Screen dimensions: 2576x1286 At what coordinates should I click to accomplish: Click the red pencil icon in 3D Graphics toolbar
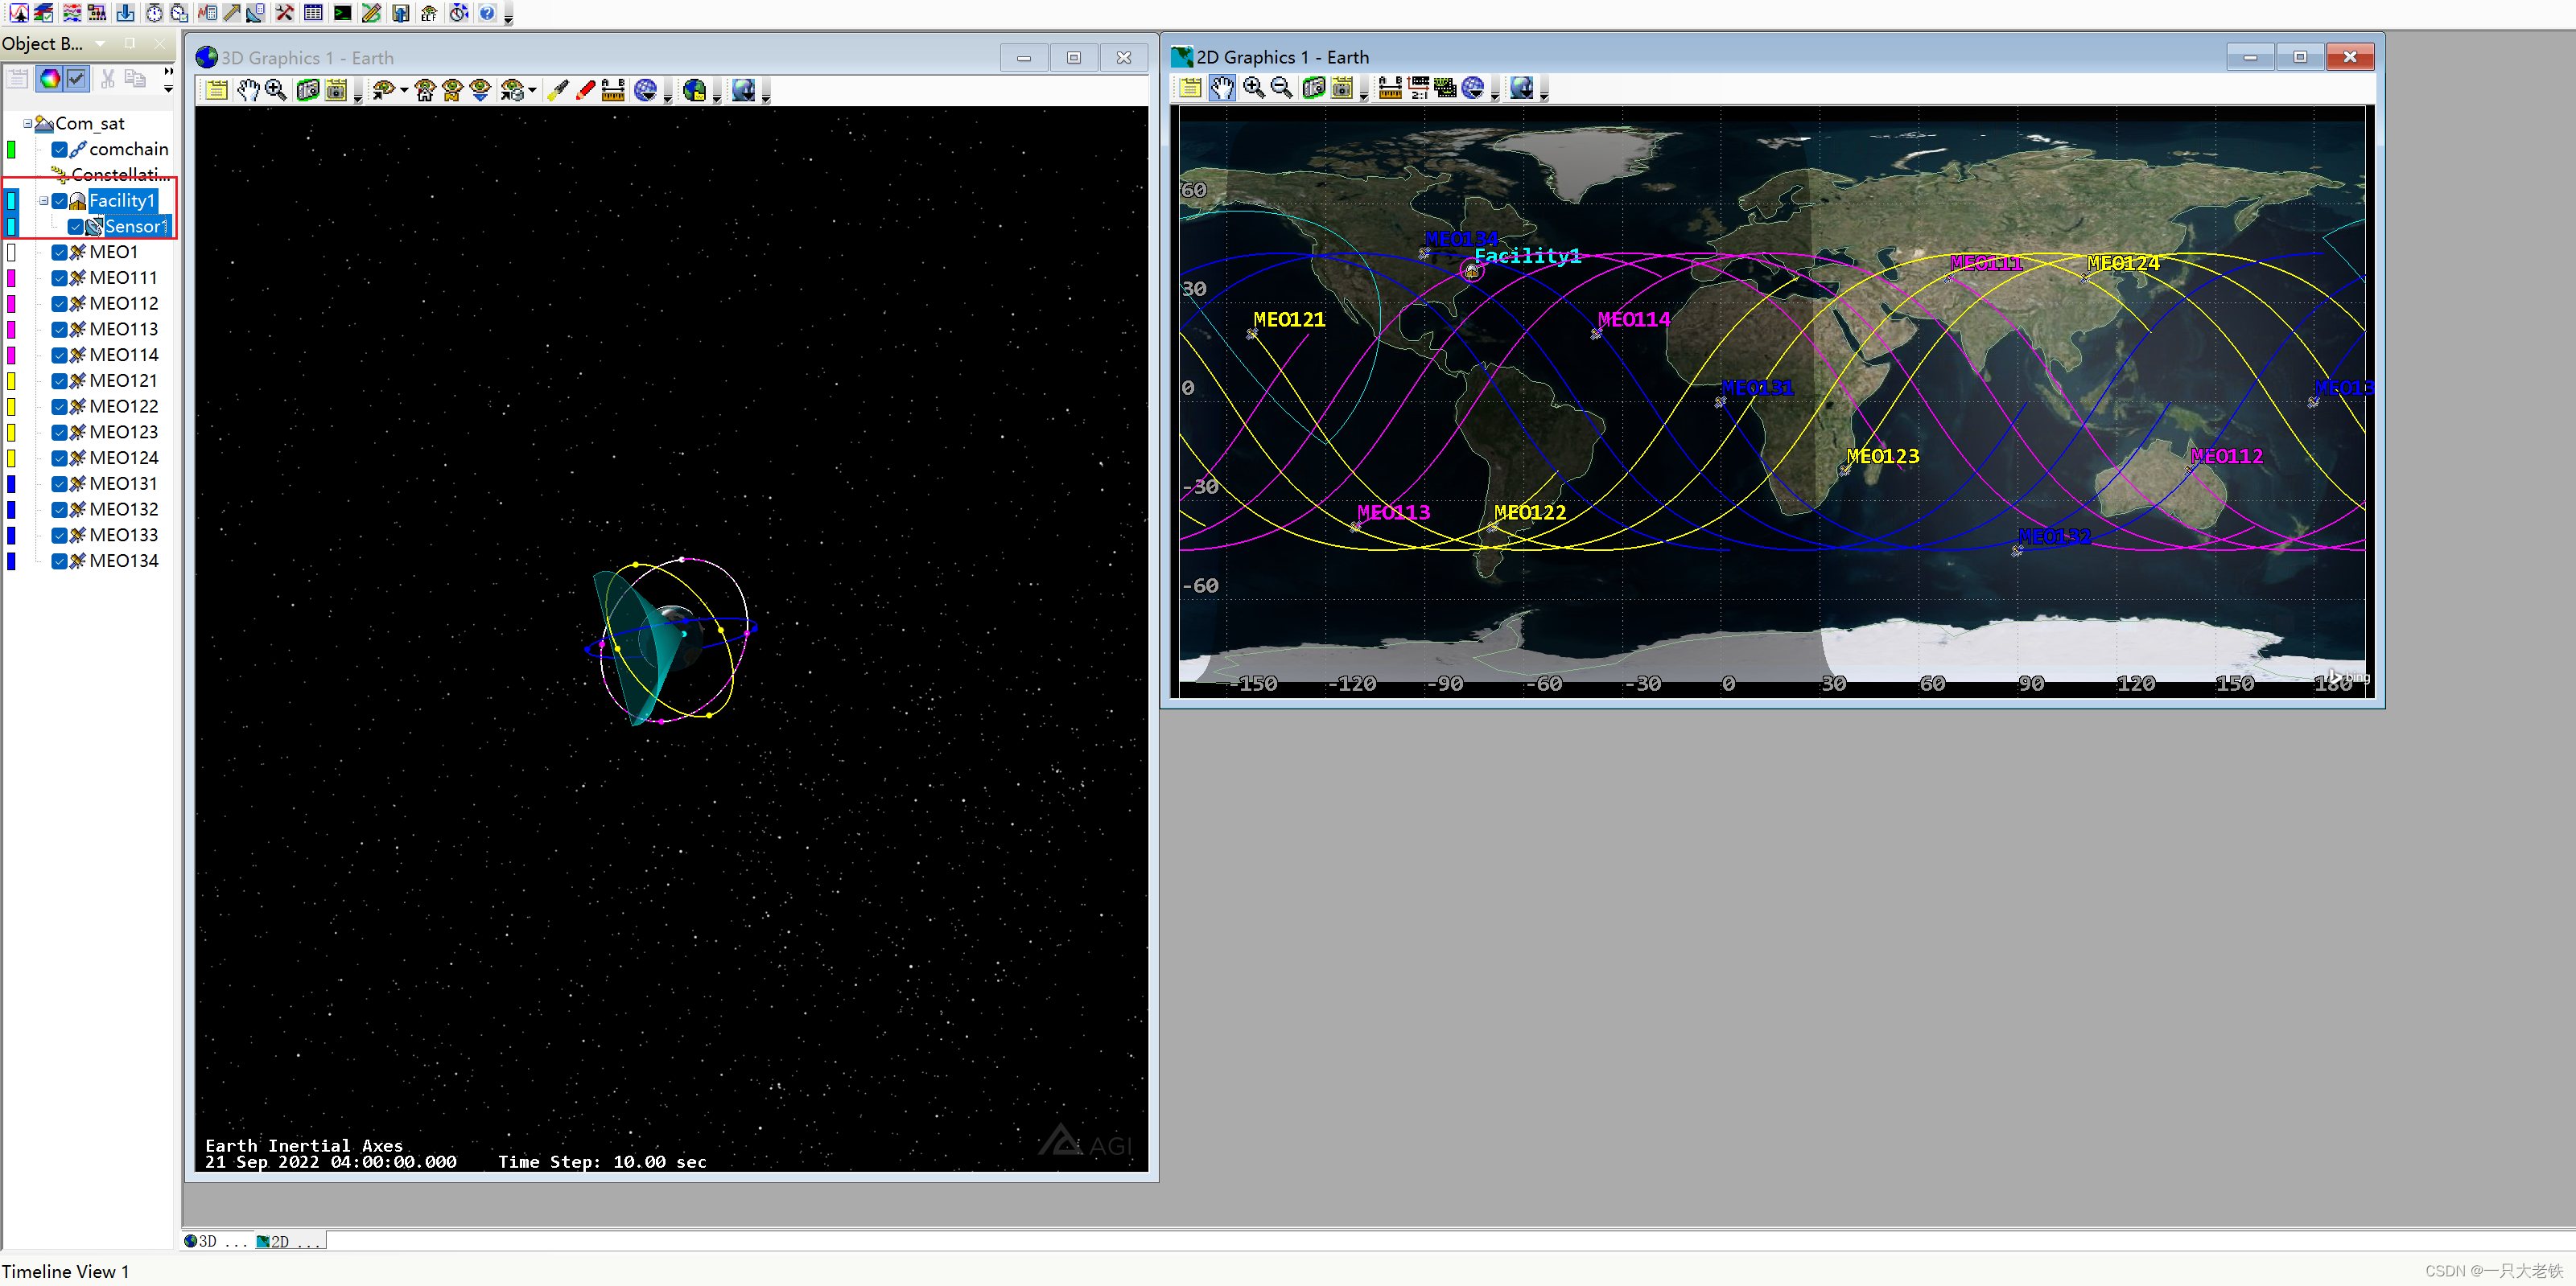[x=586, y=91]
